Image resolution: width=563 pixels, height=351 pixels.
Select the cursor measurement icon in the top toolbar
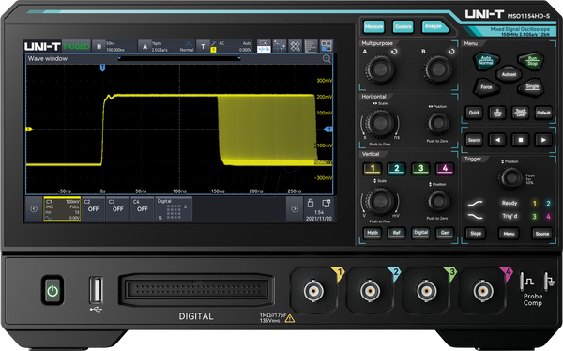coord(264,46)
